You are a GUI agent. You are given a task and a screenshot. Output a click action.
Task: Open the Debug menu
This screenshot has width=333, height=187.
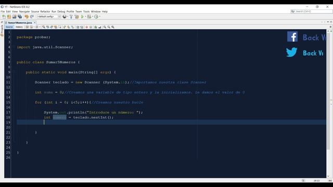coord(61,11)
